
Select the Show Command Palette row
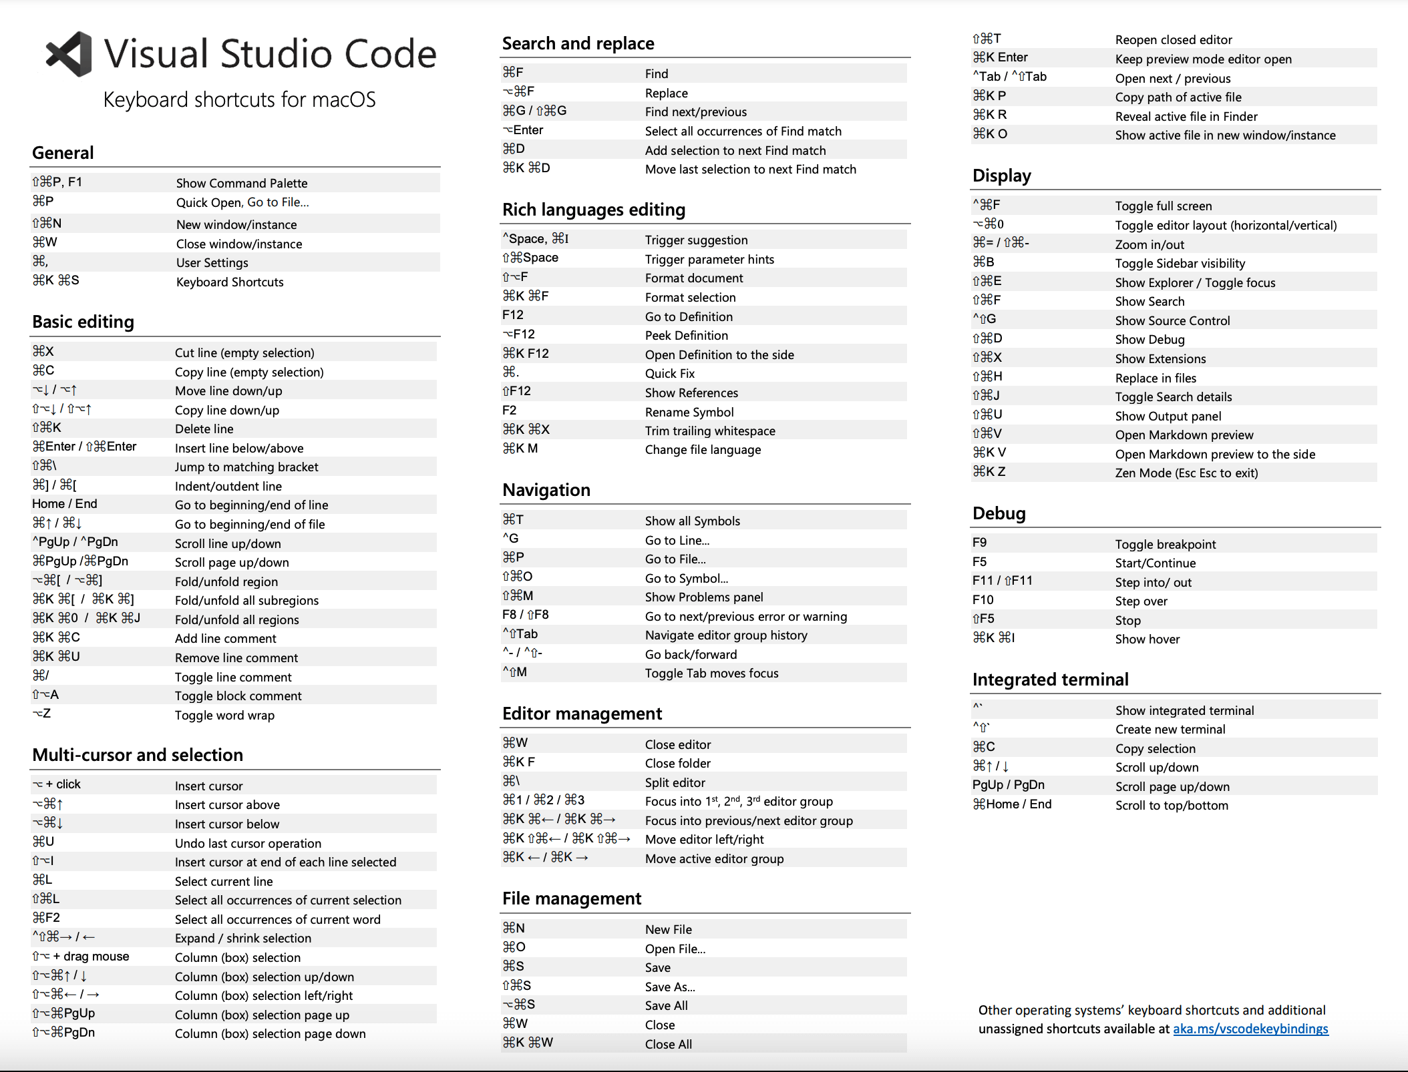(242, 183)
